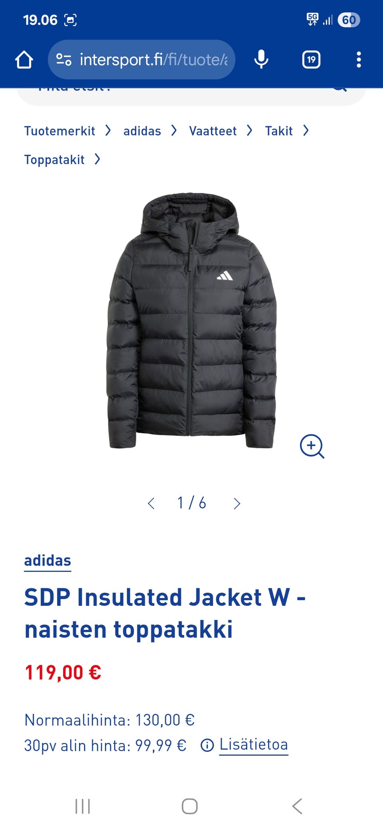
Task: Open the underlined adidas brand link
Action: (47, 561)
